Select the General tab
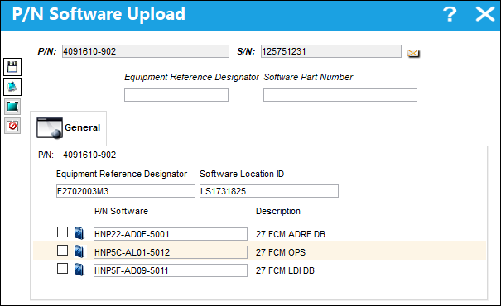Viewport: 501px width, 306px height. point(69,127)
